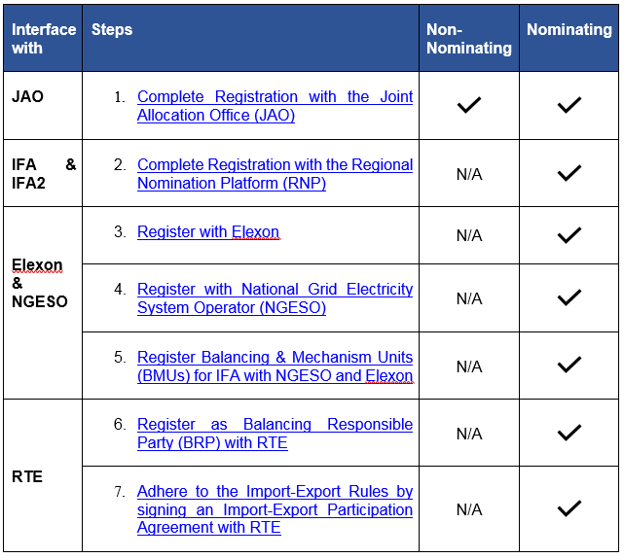Click the Nominating checkmark for the NGESO step

pyautogui.click(x=569, y=297)
